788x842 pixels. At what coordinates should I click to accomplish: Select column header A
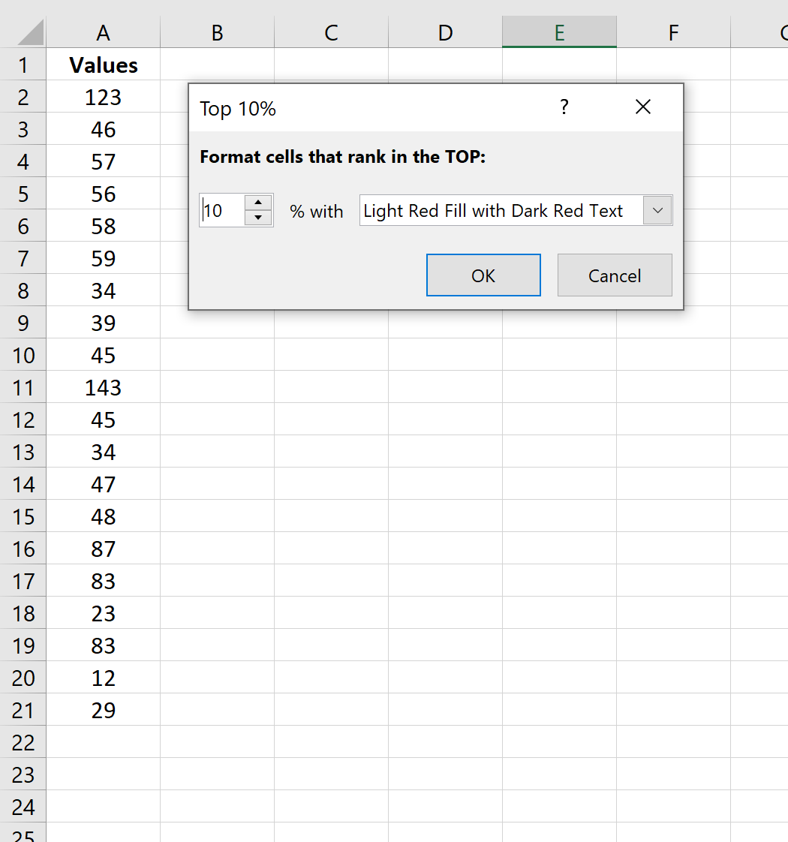(103, 32)
